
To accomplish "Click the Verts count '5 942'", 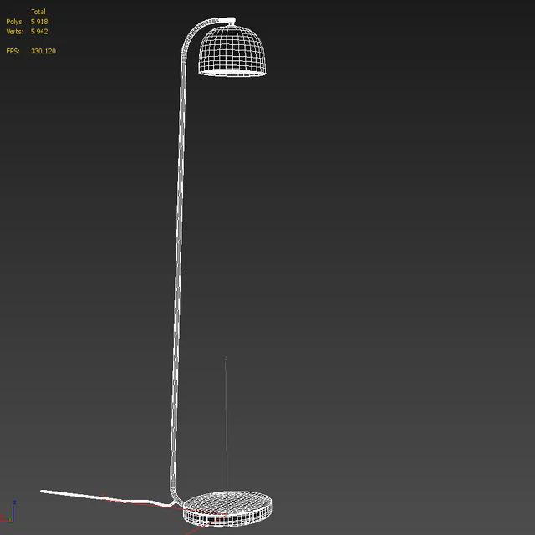I will (39, 32).
